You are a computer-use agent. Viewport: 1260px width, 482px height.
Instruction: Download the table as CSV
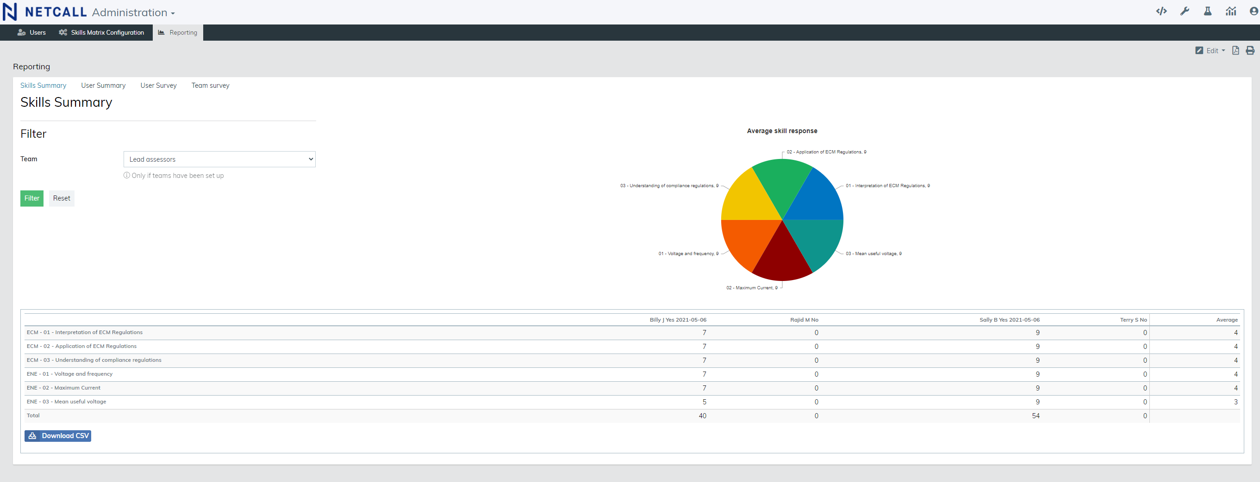point(58,436)
